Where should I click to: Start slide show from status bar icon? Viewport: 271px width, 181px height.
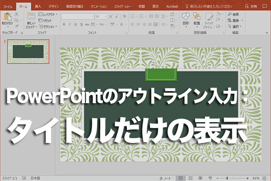click(210, 178)
